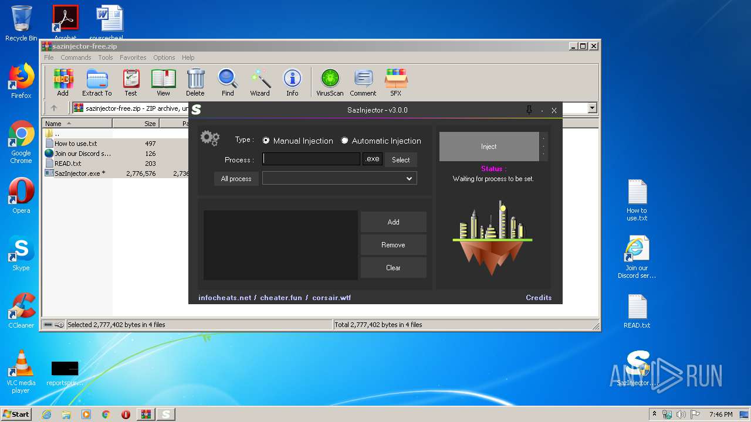Open the Tools menu in WinRAR

coord(106,57)
